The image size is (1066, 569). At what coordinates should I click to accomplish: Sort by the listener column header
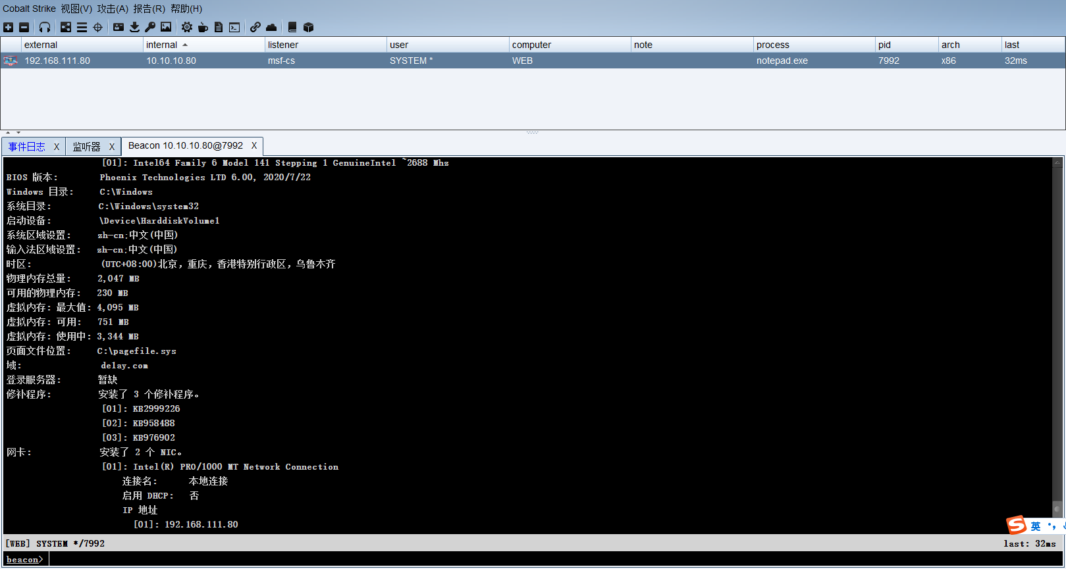tap(325, 45)
